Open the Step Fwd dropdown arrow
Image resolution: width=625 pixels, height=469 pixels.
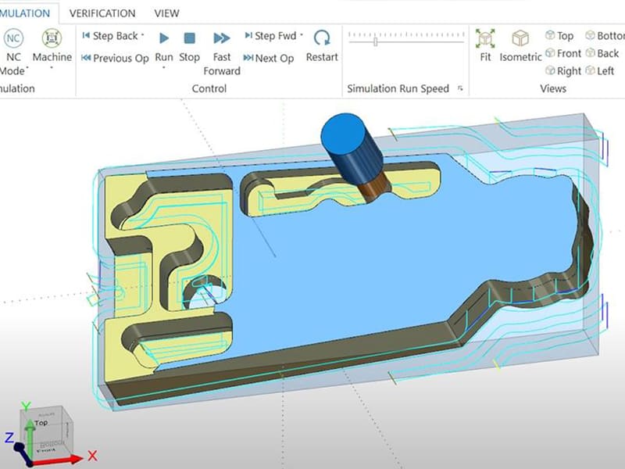pyautogui.click(x=302, y=35)
